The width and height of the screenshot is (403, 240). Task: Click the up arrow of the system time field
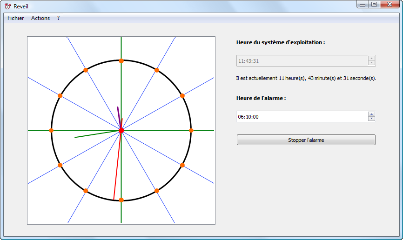pos(371,58)
